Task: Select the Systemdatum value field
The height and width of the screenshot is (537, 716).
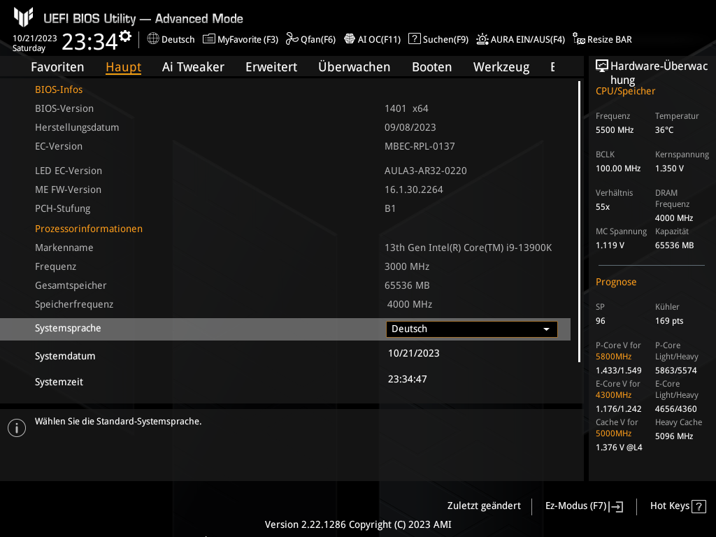Action: (x=414, y=353)
